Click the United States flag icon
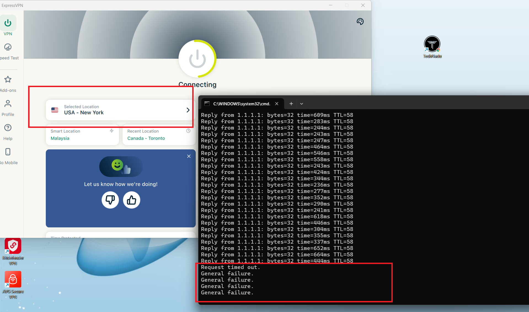This screenshot has width=529, height=312. [x=55, y=110]
